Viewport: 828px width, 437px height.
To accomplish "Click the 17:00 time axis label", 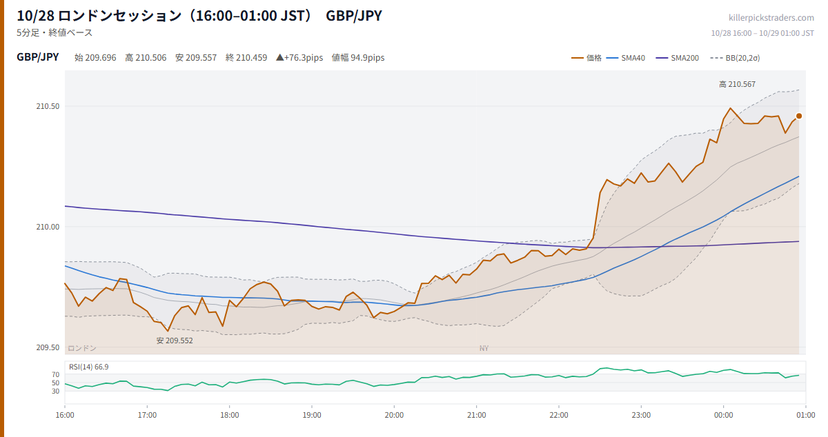I will tap(147, 416).
